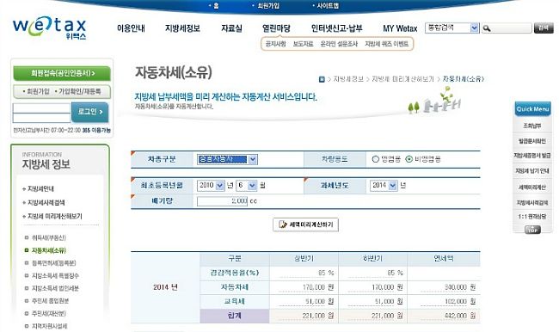This screenshot has height=332, width=559.
Task: Click the 배기량 cc input field
Action: pos(222,201)
